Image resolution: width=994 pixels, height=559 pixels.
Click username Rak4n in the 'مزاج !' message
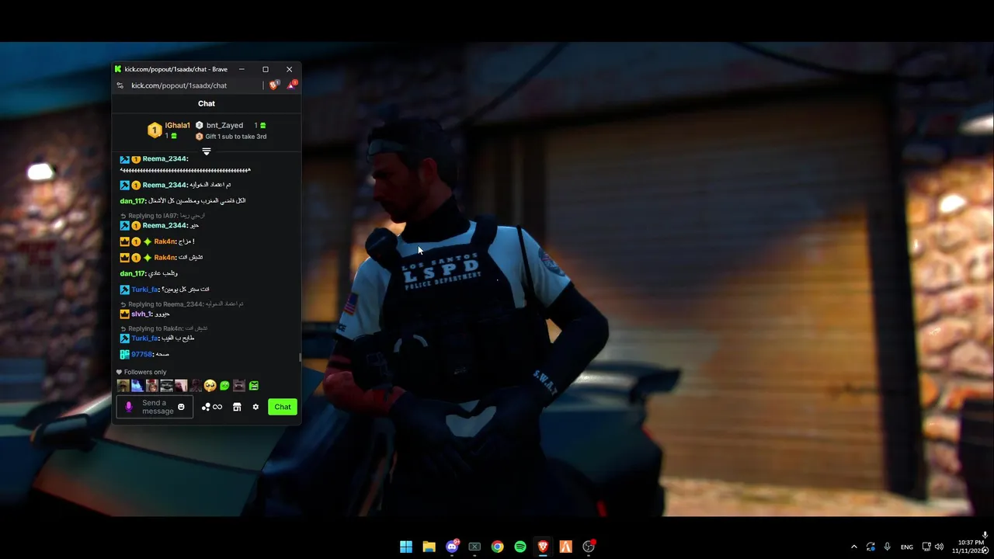tap(165, 241)
